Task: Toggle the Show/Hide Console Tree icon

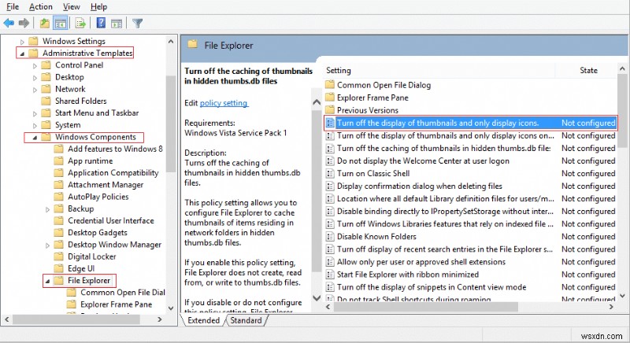Action: point(61,24)
